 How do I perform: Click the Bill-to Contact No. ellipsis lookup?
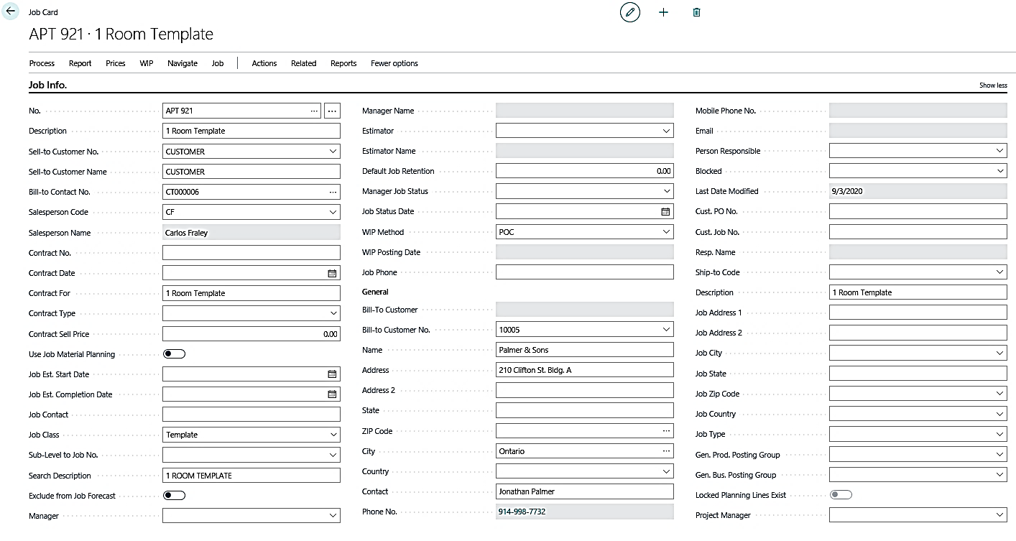click(333, 192)
